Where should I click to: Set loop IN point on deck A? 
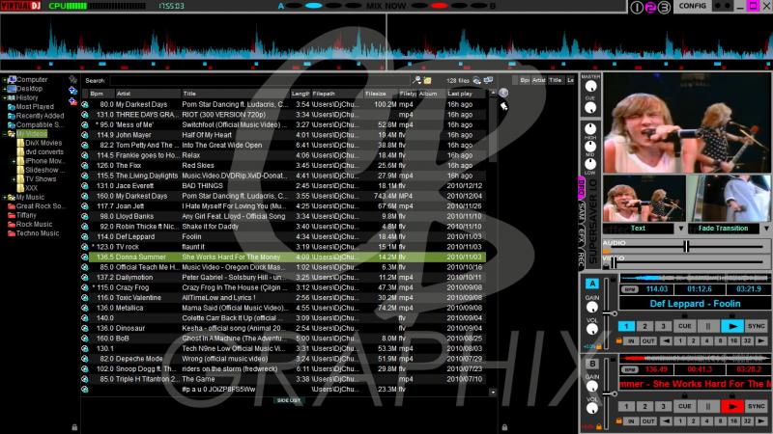pyautogui.click(x=631, y=340)
